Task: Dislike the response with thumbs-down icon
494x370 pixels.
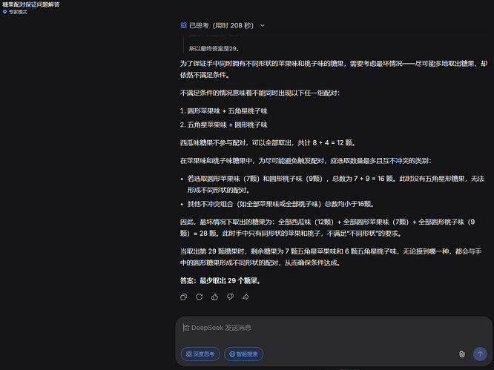Action: tap(230, 297)
